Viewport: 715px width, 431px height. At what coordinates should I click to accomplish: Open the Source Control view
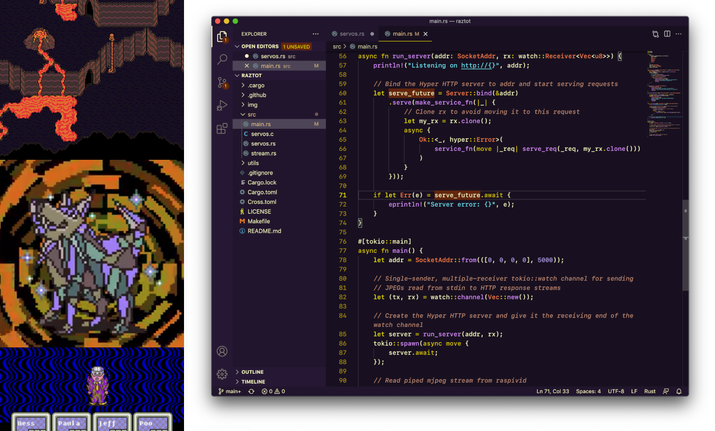click(222, 82)
